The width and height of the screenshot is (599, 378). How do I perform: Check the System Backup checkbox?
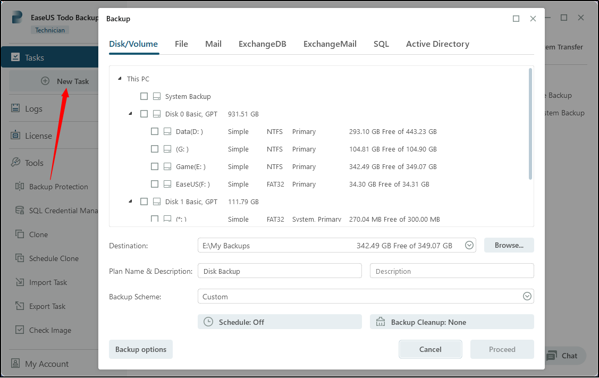[x=144, y=96]
